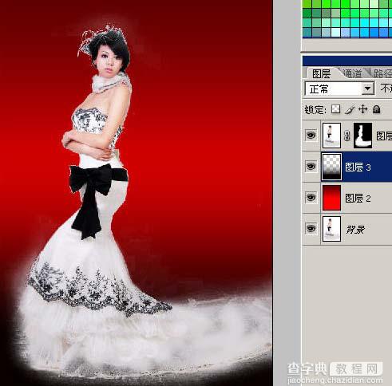Viewport: 392px width, 386px height.
Task: Click the red gradient thumbnail of 图层 2
Action: 331,198
